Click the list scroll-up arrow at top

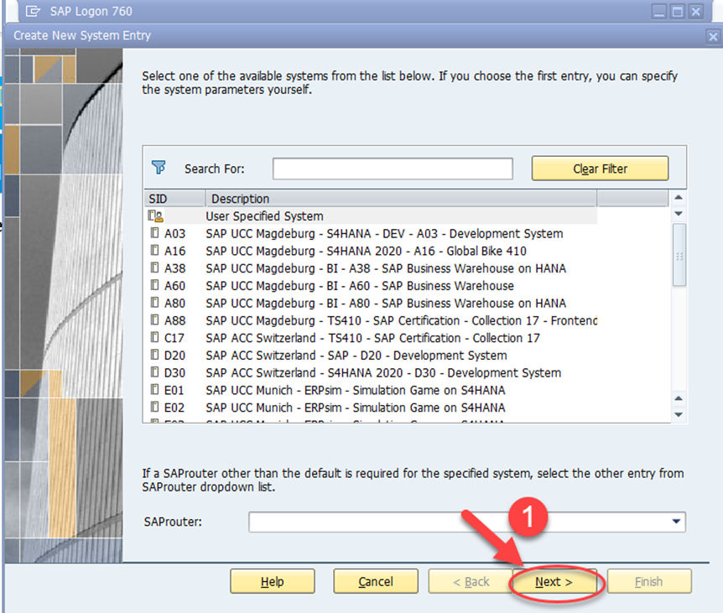coord(679,197)
